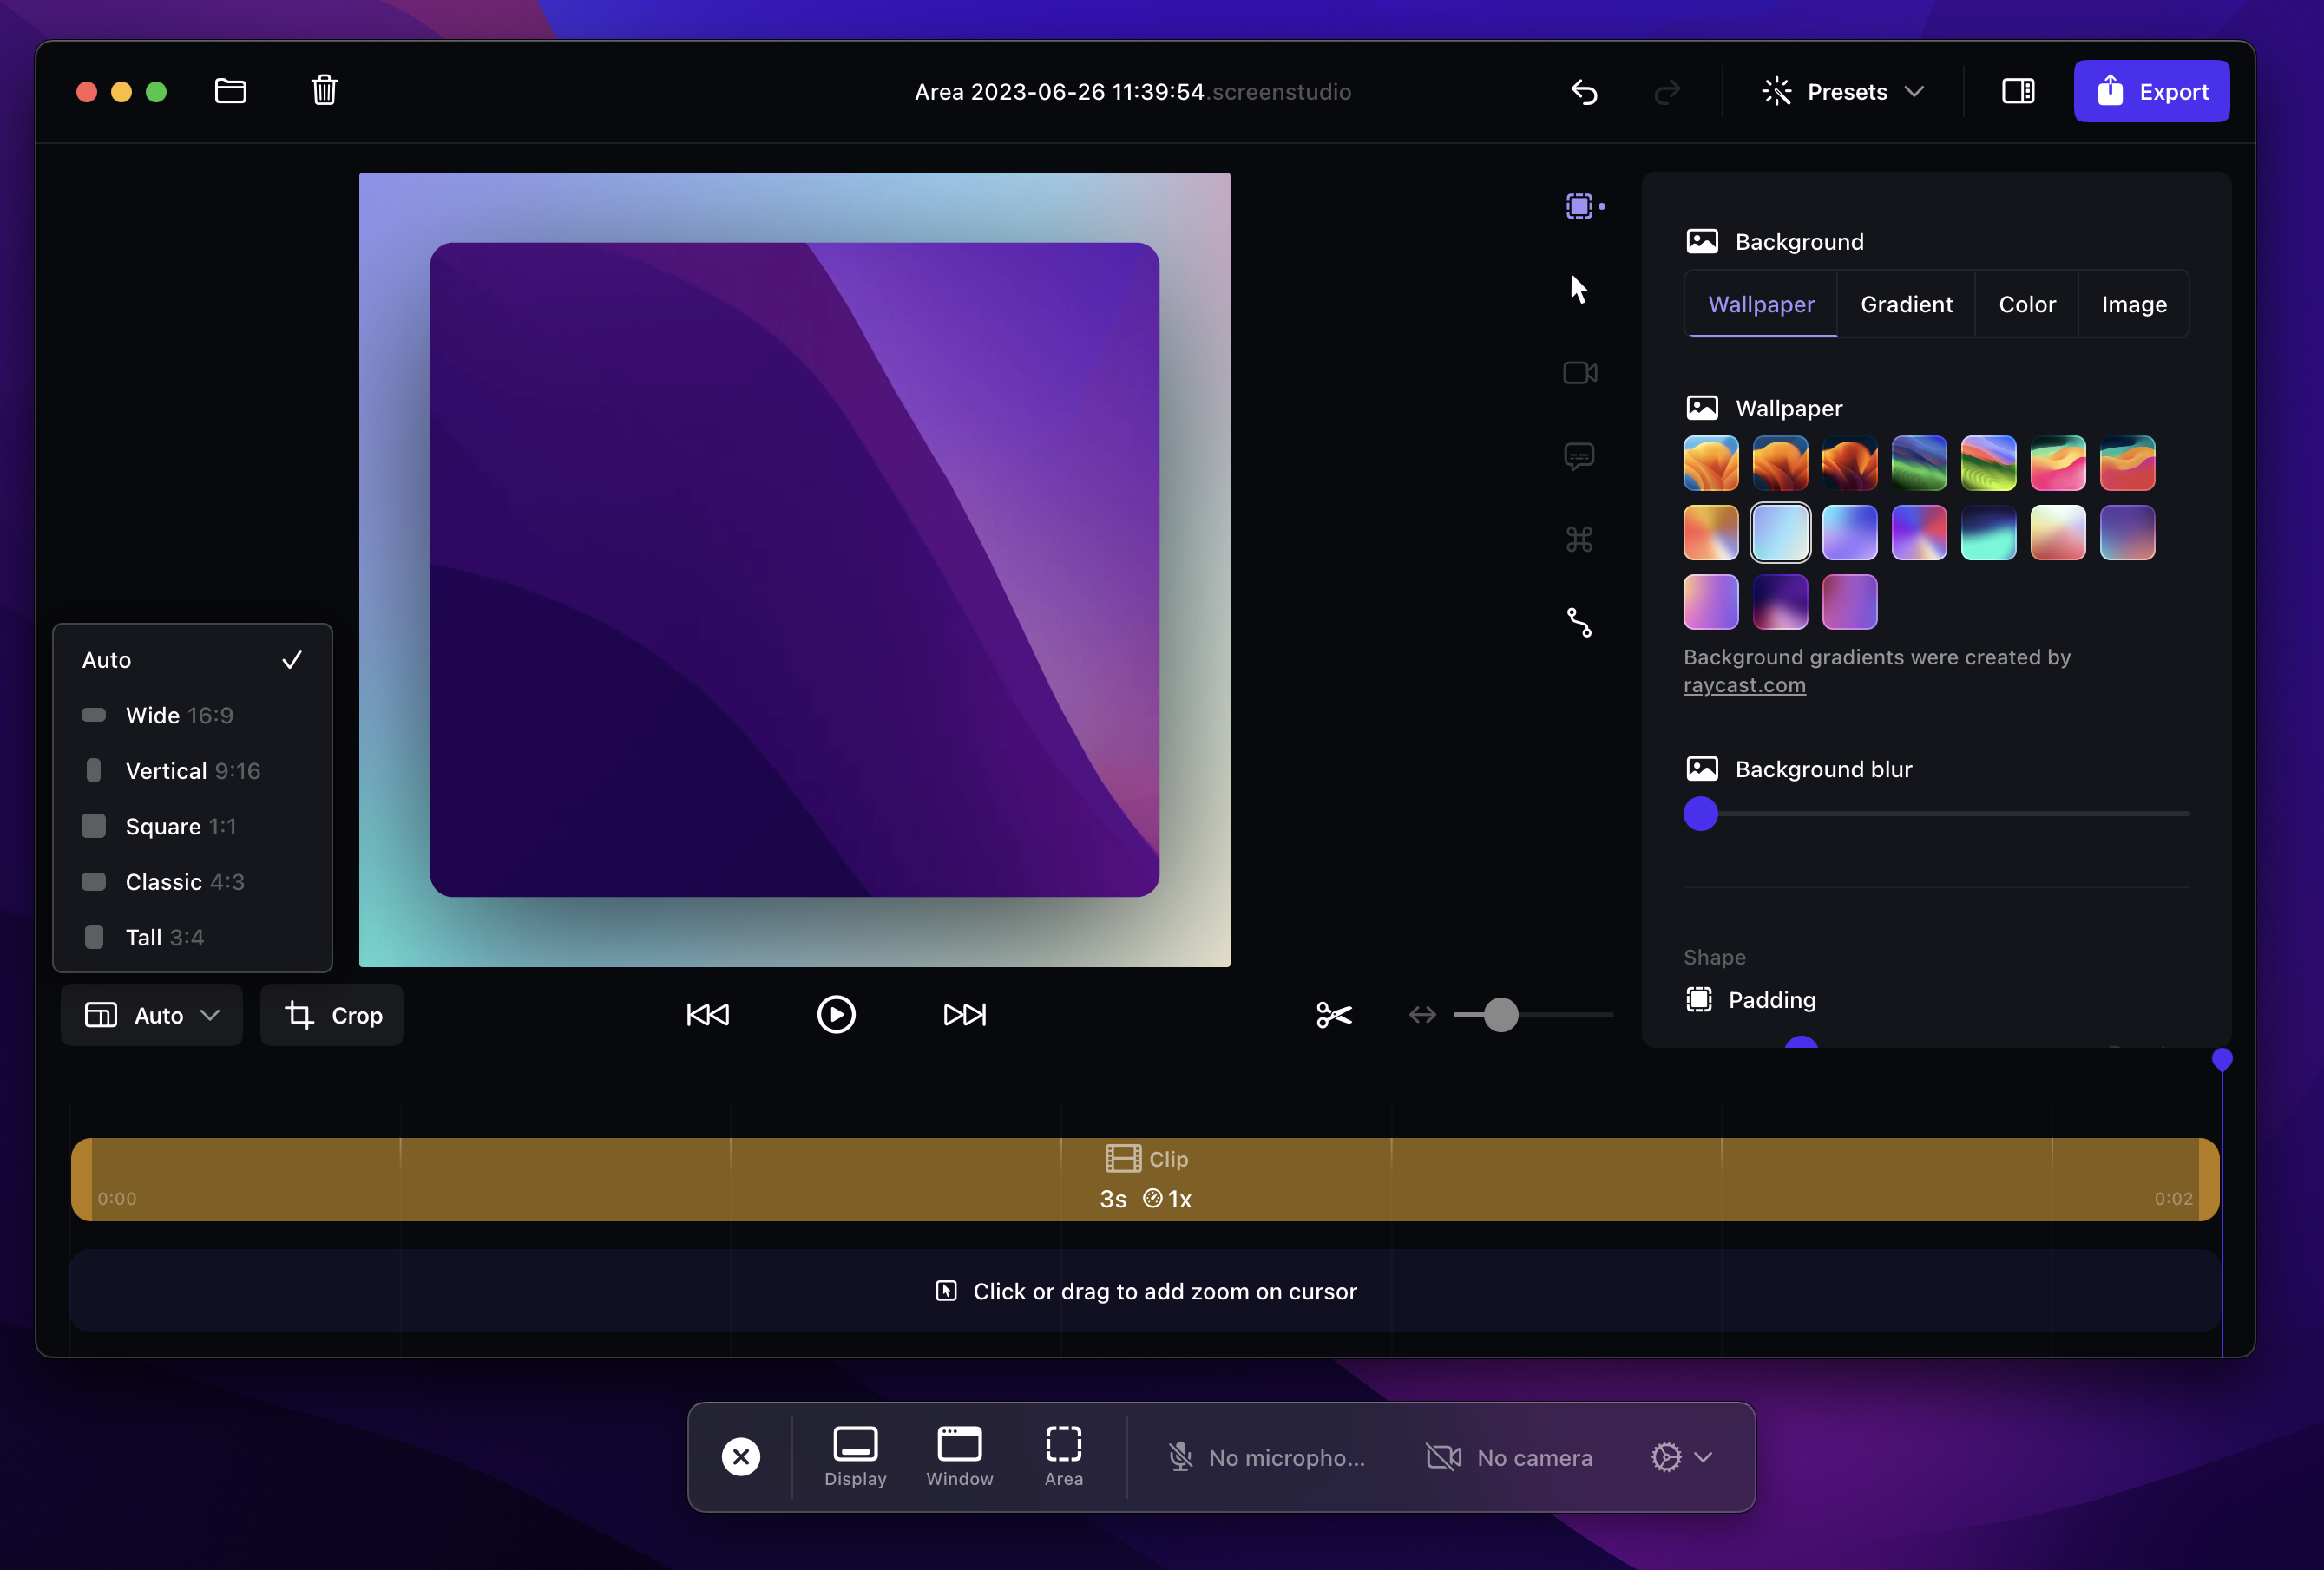This screenshot has width=2324, height=1570.
Task: Toggle the right side panel visibility
Action: [2017, 91]
